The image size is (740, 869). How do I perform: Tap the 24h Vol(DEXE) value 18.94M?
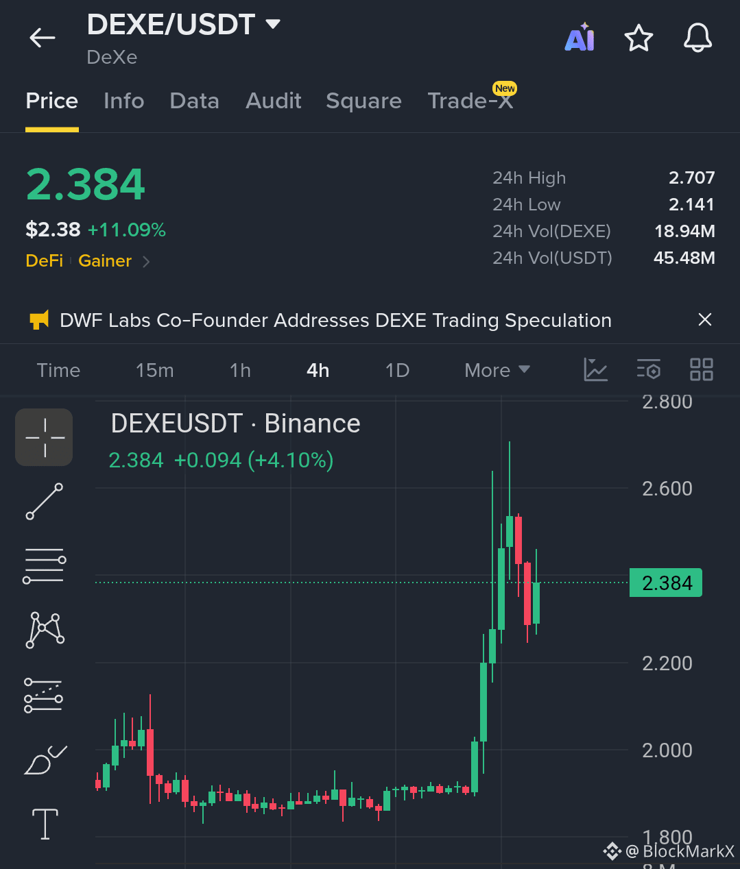(x=685, y=231)
